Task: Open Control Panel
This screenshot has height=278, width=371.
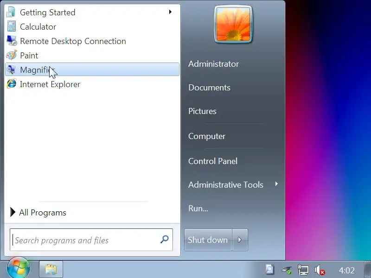Action: click(213, 161)
